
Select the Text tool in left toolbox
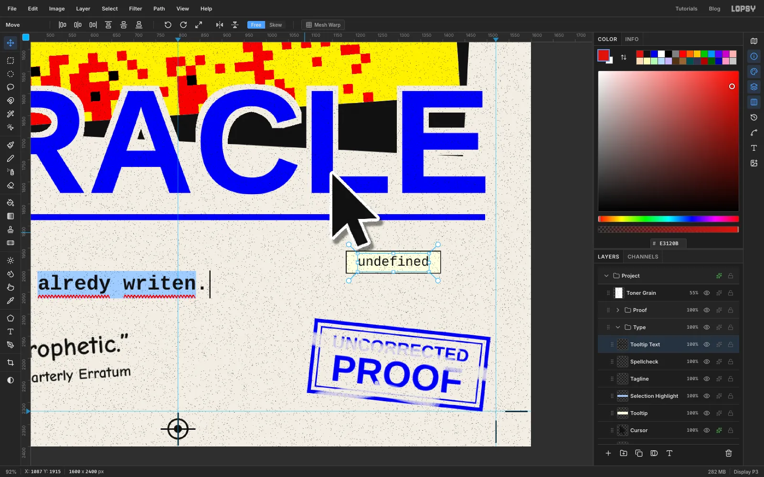click(x=11, y=332)
